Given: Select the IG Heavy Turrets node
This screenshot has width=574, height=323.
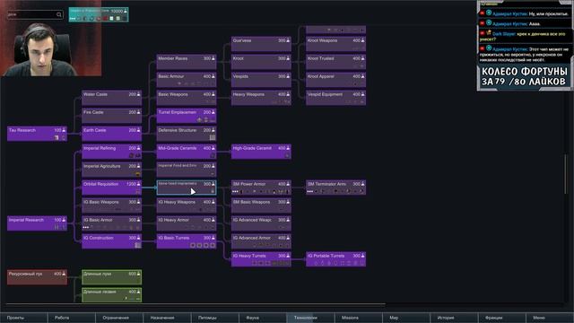Looking at the screenshot, I should 261,259.
